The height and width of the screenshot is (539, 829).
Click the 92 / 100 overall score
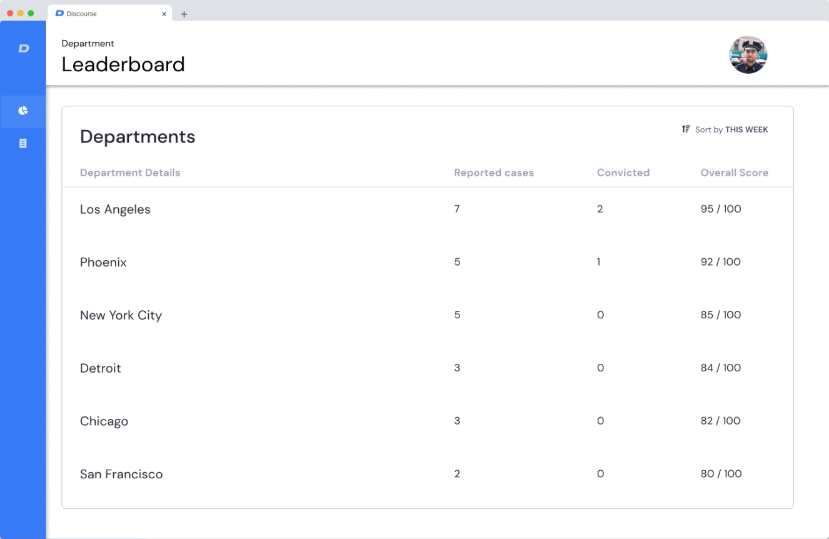click(x=721, y=262)
